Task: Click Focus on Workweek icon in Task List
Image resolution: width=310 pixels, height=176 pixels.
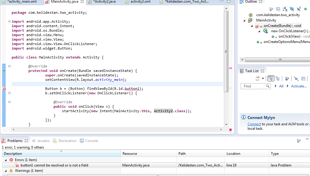Action: (x=287, y=78)
